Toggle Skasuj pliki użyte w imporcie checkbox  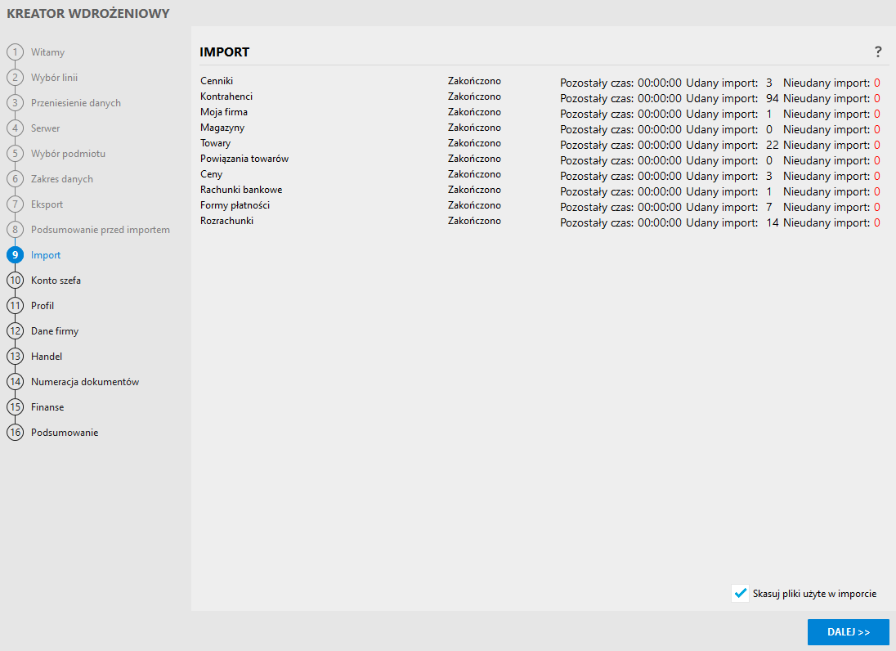point(740,593)
